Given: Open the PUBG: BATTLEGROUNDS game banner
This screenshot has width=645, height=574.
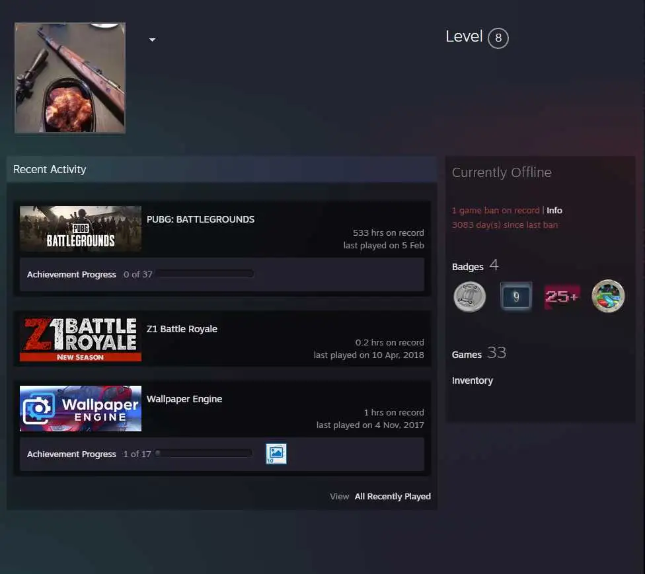Looking at the screenshot, I should 81,229.
